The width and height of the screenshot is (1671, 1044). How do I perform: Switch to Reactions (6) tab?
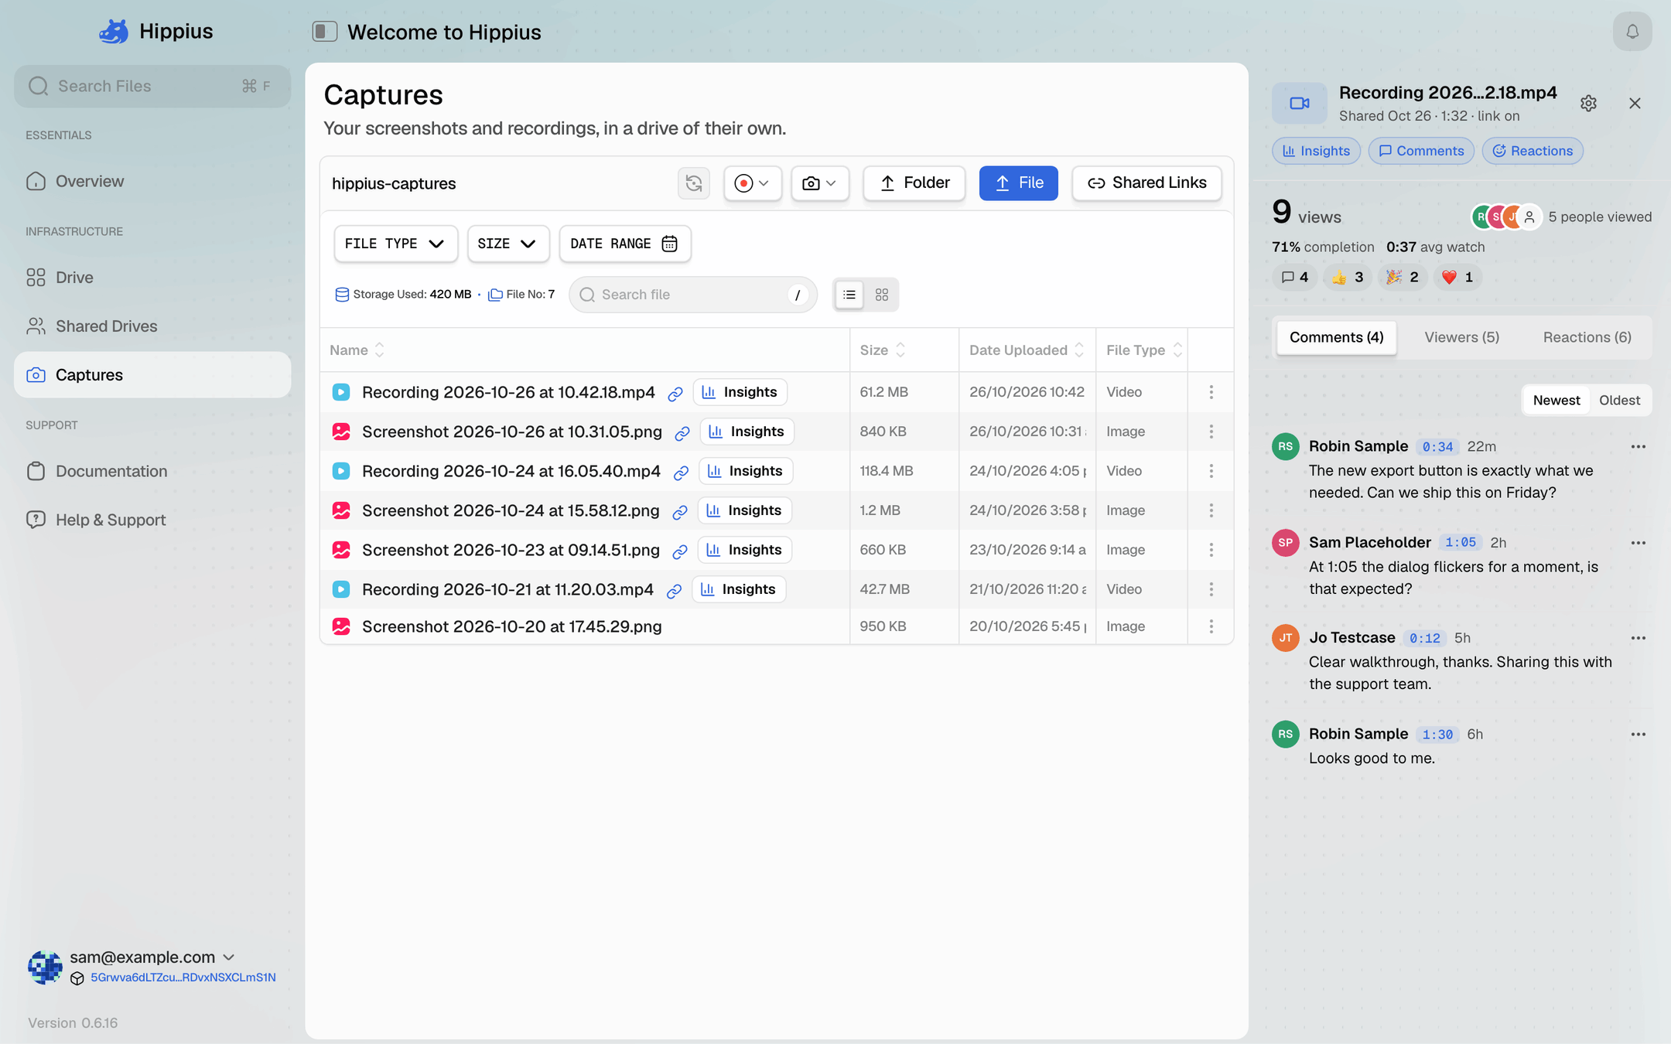coord(1587,337)
